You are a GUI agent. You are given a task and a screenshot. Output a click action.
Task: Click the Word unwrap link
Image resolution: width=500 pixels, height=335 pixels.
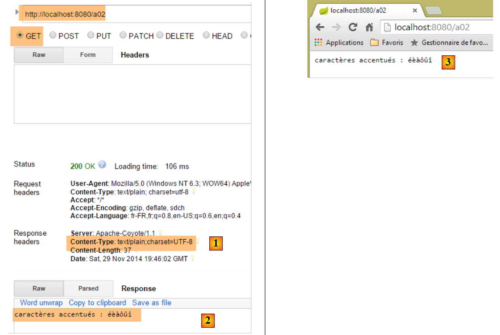pos(41,303)
